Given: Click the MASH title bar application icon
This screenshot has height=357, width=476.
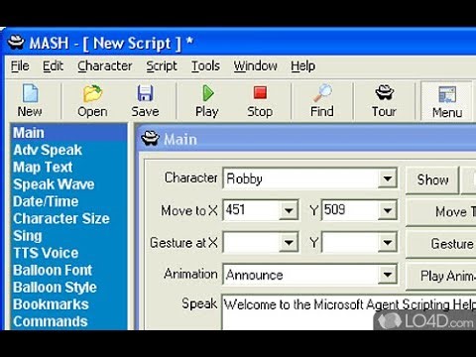Looking at the screenshot, I should tap(16, 43).
